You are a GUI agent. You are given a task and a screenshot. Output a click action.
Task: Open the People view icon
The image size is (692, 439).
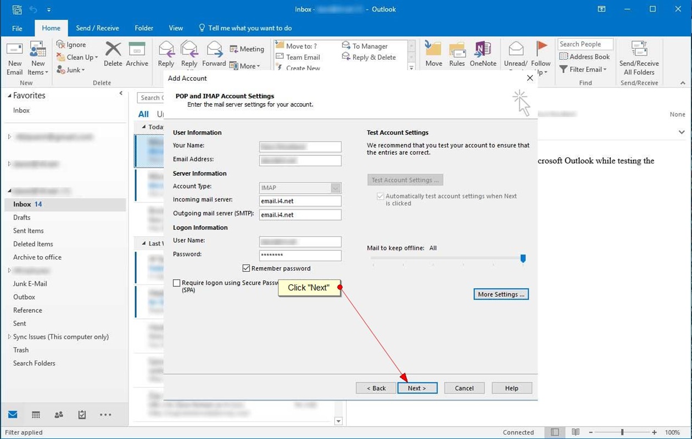click(x=59, y=415)
